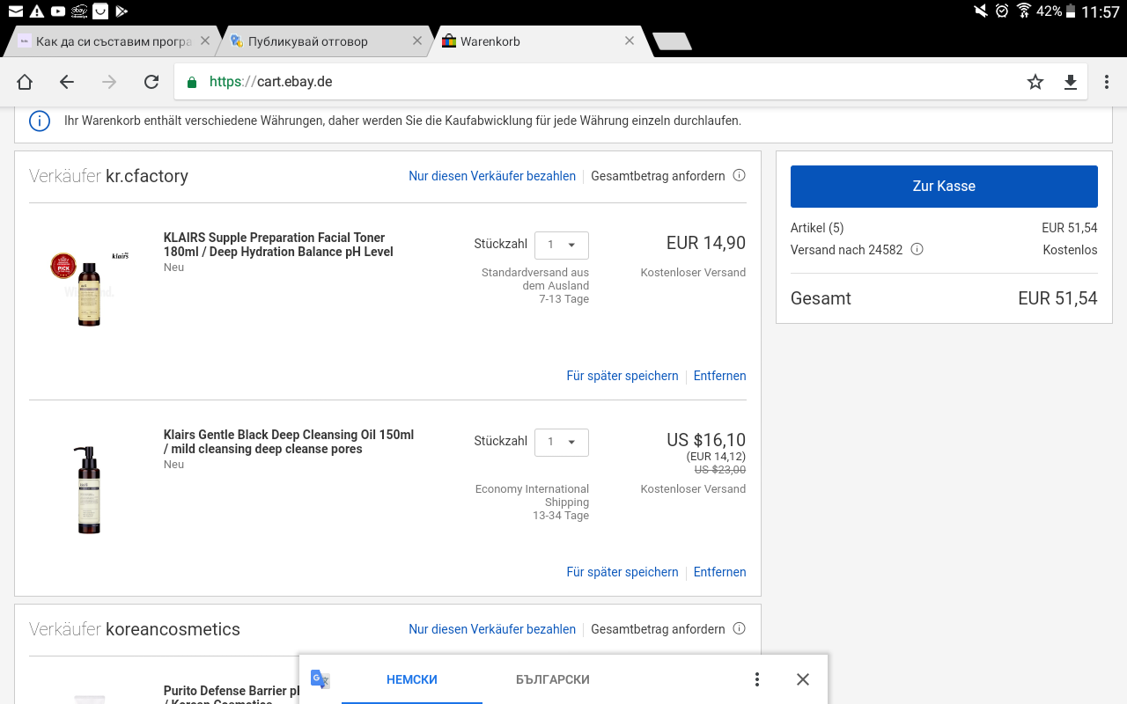Screen dimensions: 1127x704
Task: Tap the alarm clock status icon
Action: click(x=1002, y=11)
